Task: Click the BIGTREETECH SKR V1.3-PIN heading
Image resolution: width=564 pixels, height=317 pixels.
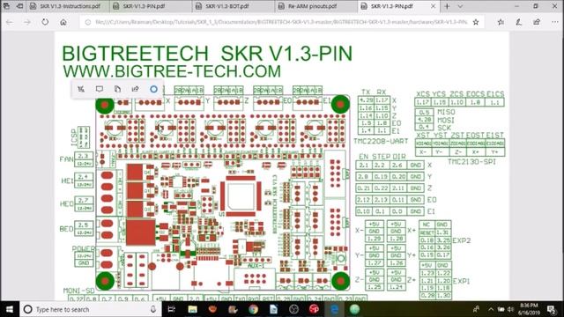Action: pyautogui.click(x=207, y=54)
